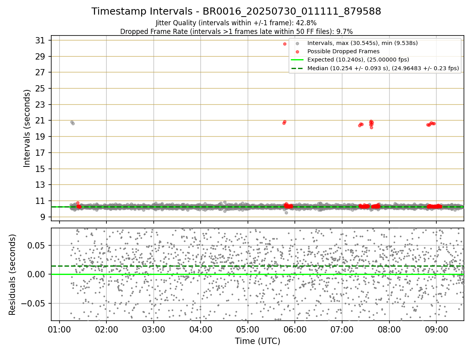Image resolution: width=473 pixels, height=355 pixels.
Task: Click x-axis tick label '03:00'
Action: pos(154,330)
